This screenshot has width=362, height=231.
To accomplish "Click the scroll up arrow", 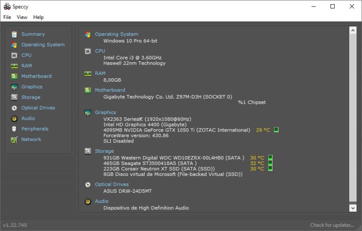I will point(353,30).
